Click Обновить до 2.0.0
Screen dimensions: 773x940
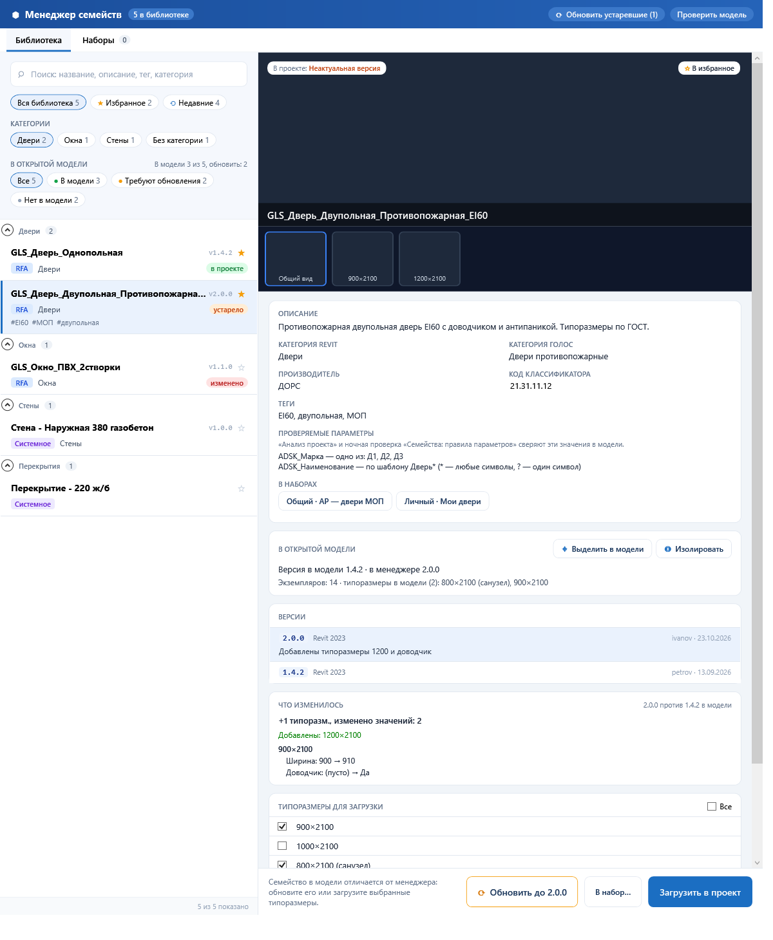coord(522,892)
